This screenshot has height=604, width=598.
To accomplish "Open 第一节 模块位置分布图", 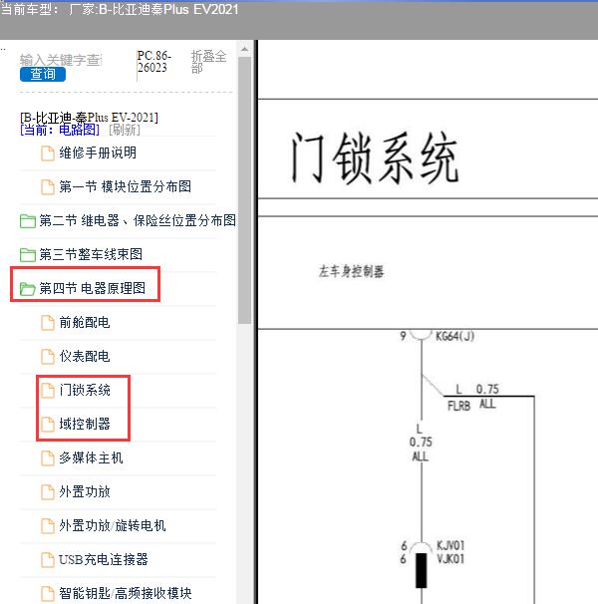I will (126, 186).
